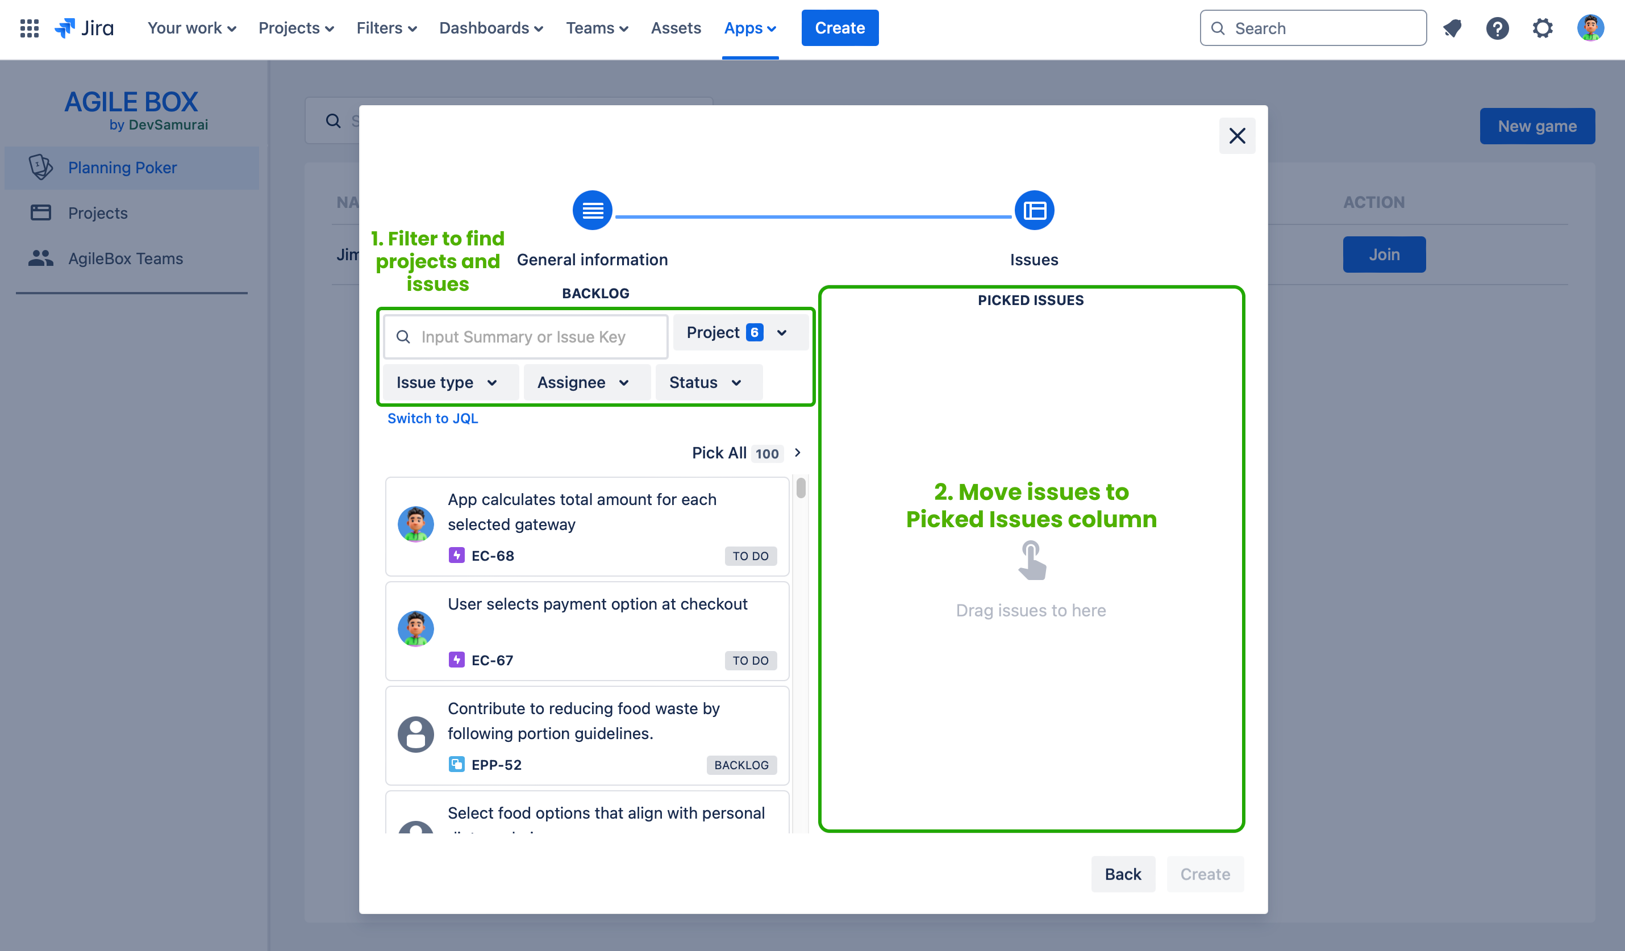Focus the Jira Search field
The image size is (1625, 951).
1313,28
